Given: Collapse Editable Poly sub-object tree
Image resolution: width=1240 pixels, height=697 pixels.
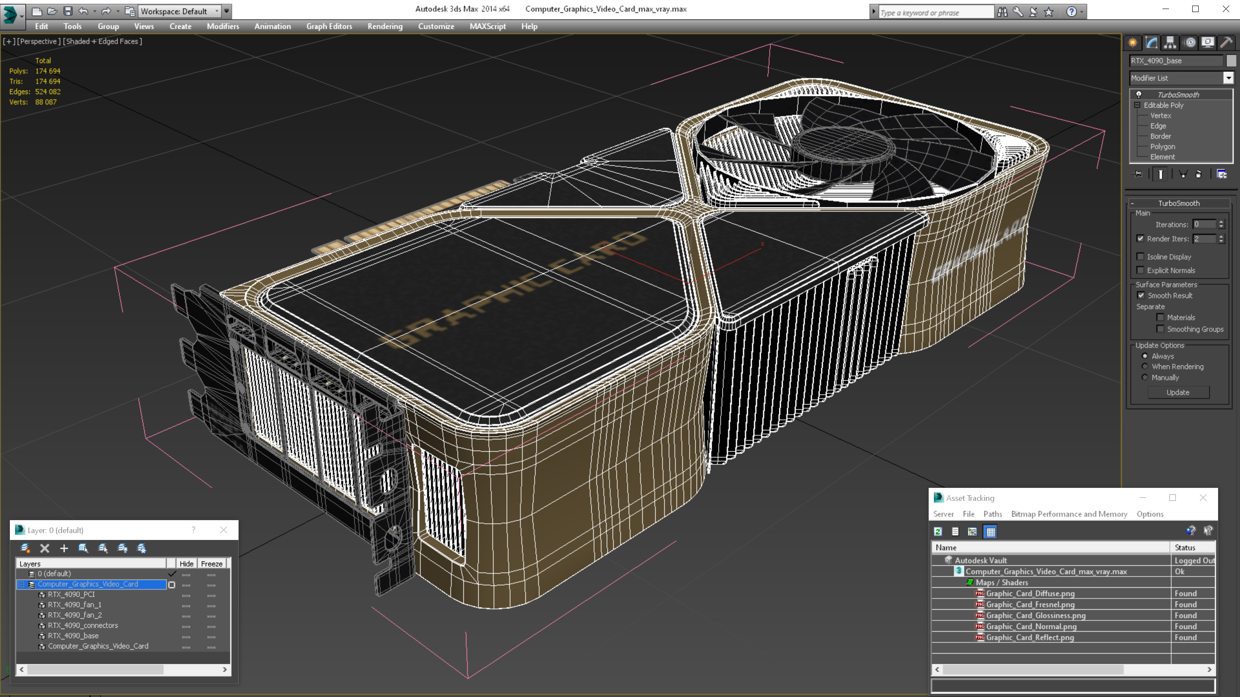Looking at the screenshot, I should pyautogui.click(x=1138, y=105).
